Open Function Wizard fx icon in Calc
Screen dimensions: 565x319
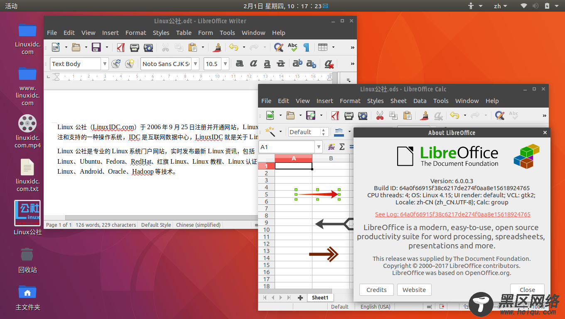pos(331,147)
